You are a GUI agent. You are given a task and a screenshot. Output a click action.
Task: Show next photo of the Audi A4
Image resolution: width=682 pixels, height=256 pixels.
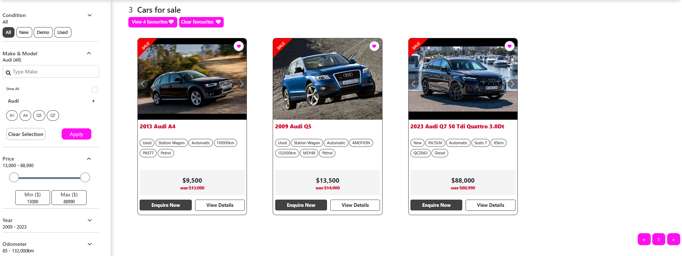click(x=241, y=84)
